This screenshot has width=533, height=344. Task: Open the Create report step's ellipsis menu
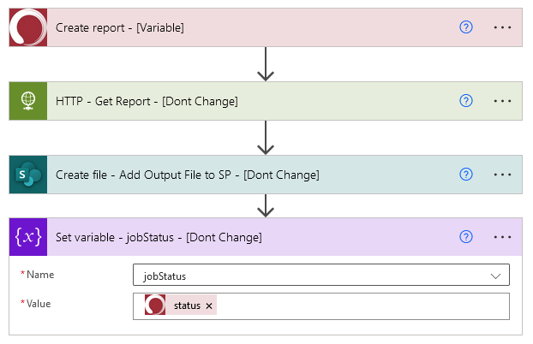[x=503, y=27]
